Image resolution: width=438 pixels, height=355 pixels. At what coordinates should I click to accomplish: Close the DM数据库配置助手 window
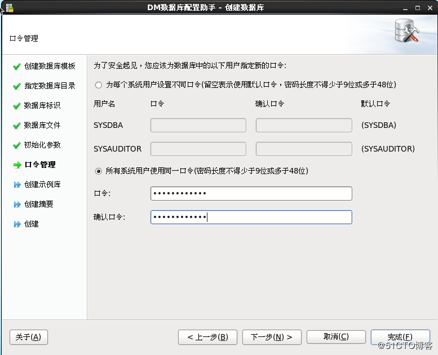click(x=430, y=8)
